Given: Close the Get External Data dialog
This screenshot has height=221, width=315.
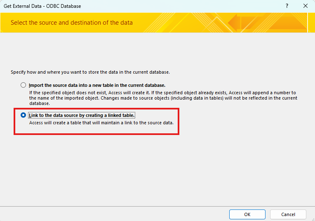Looking at the screenshot, I should 306,6.
